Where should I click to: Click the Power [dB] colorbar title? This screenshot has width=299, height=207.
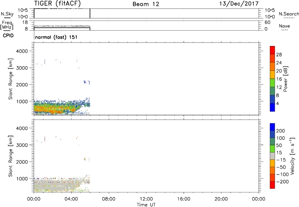pos(286,79)
